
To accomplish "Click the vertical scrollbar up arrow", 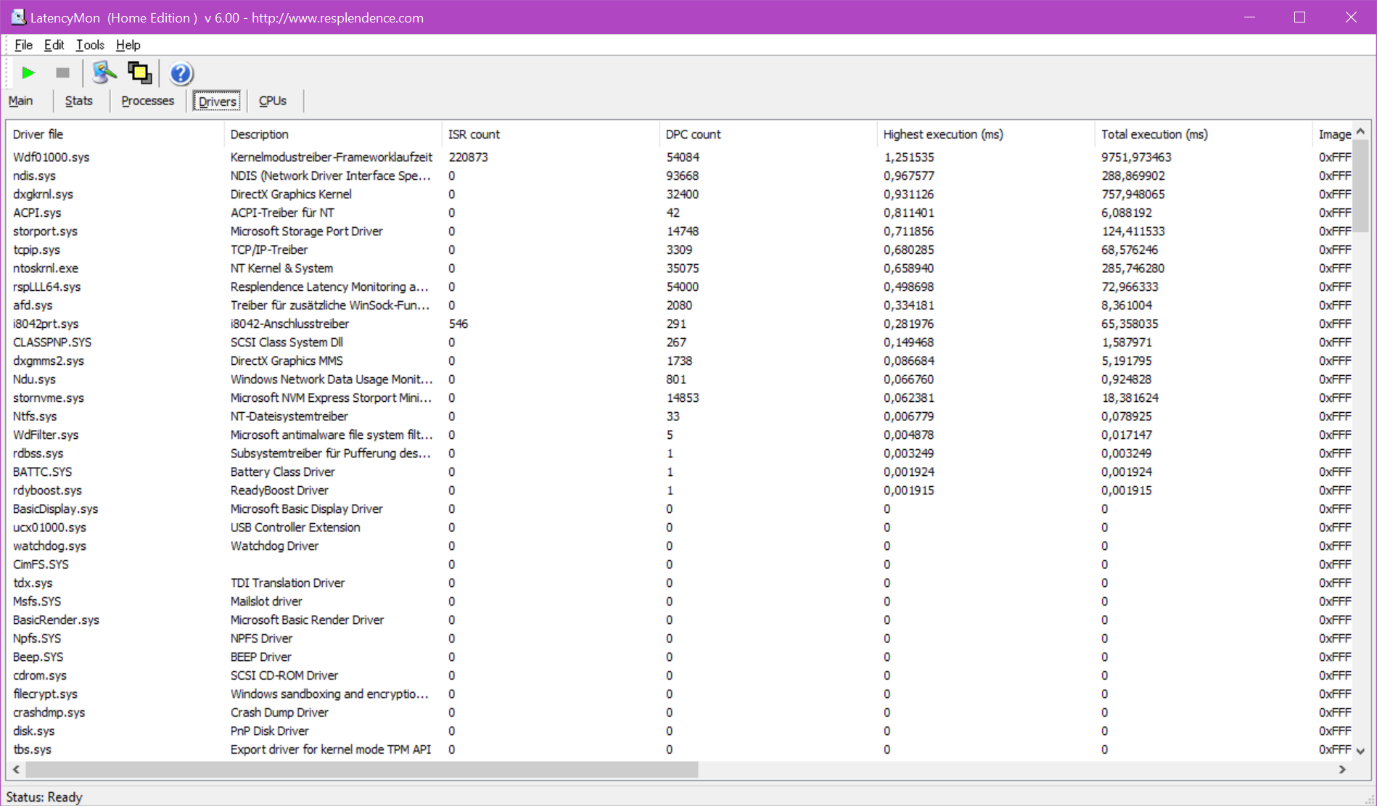I will coord(1361,131).
